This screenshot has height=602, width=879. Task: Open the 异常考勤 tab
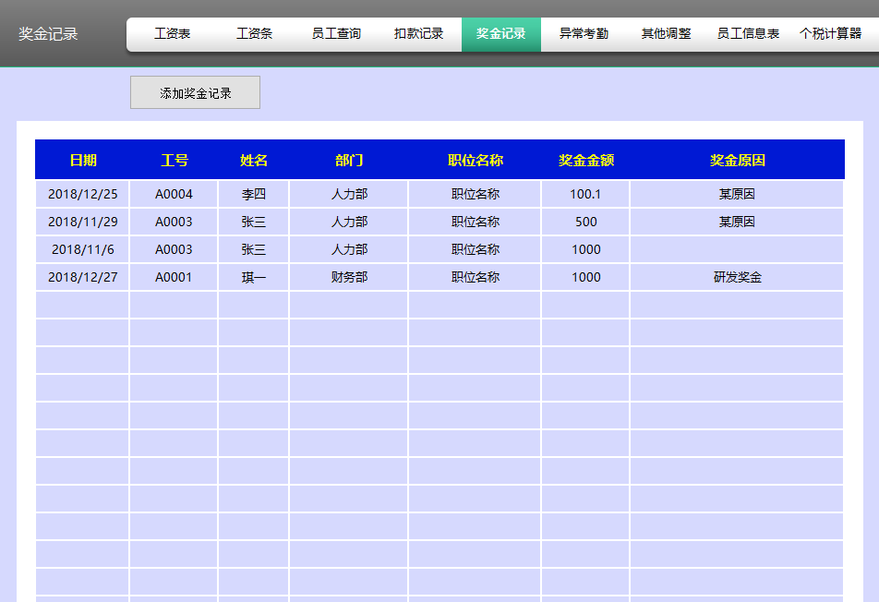coord(583,32)
